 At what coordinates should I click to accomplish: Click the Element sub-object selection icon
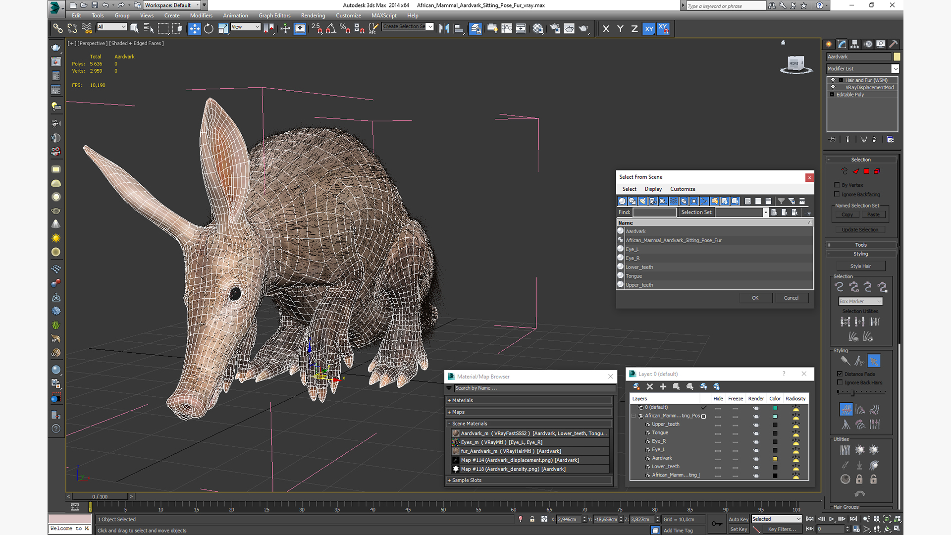click(877, 171)
